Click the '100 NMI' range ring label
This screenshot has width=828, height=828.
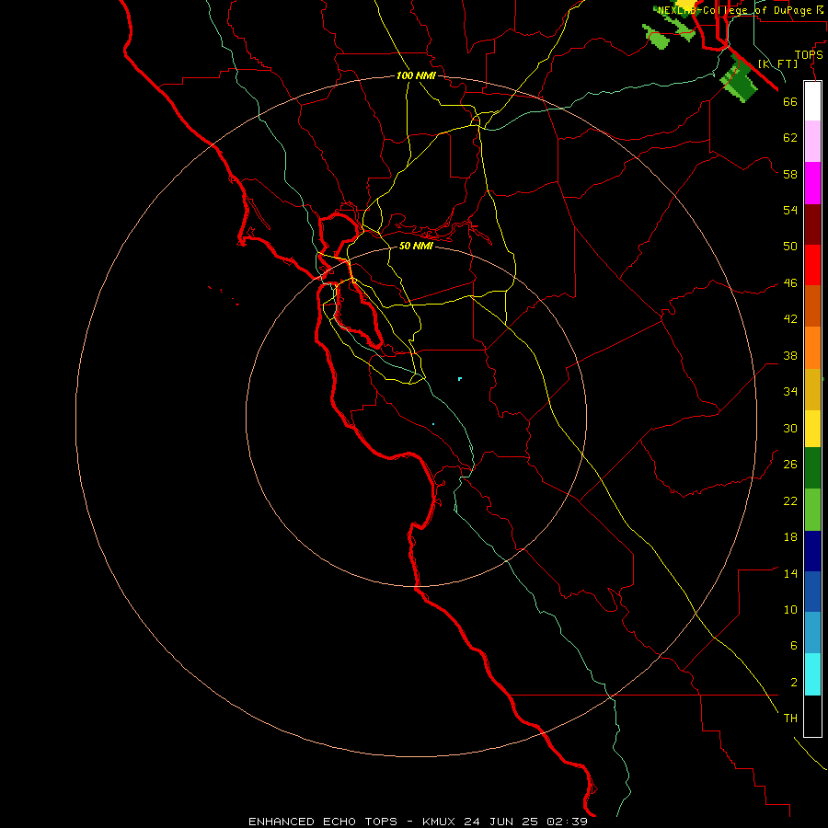416,76
